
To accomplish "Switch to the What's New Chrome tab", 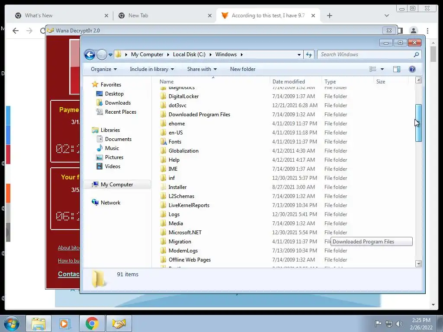I will (62, 16).
